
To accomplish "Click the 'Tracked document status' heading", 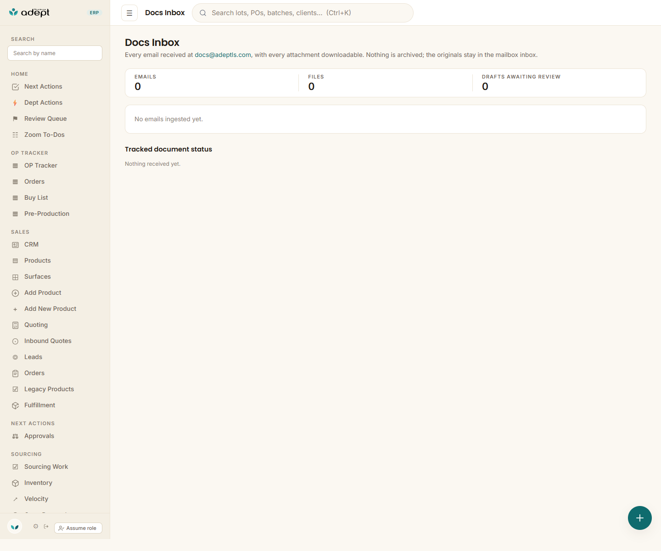I will tap(168, 149).
